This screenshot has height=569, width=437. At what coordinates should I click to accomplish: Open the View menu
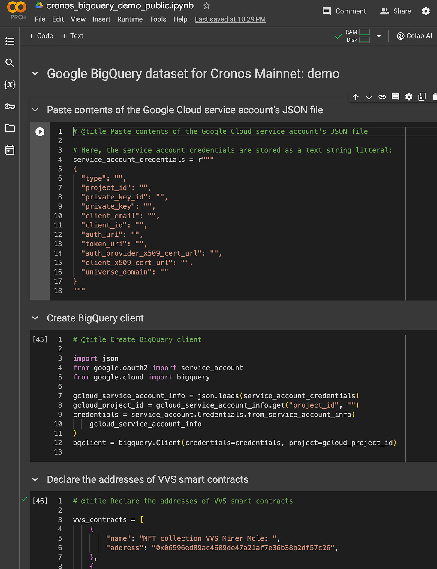point(78,19)
